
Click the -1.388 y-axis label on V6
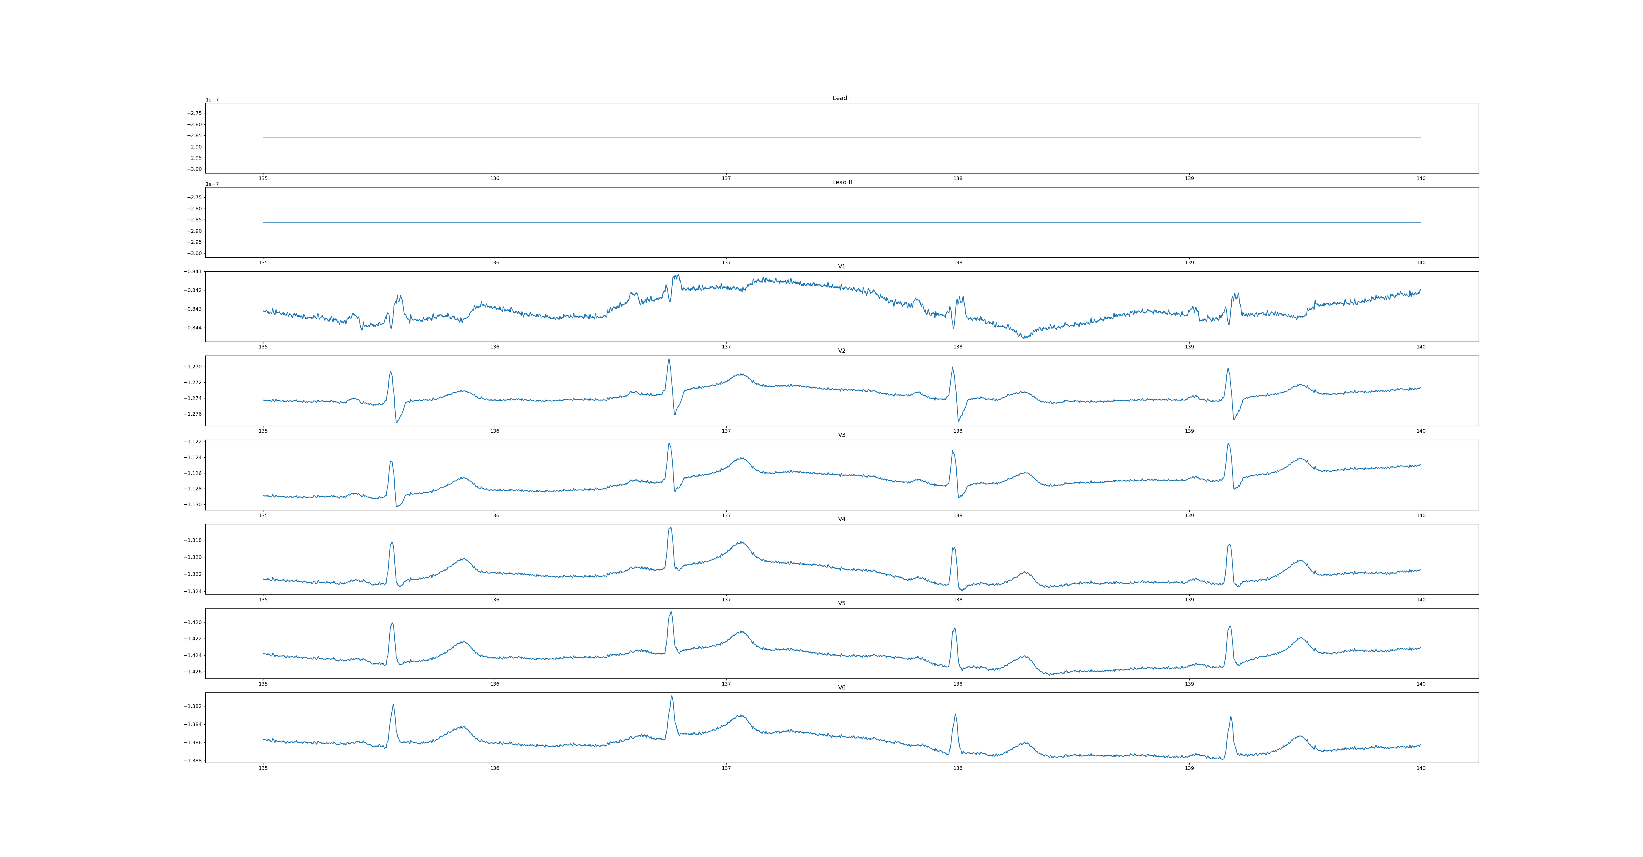click(x=193, y=761)
